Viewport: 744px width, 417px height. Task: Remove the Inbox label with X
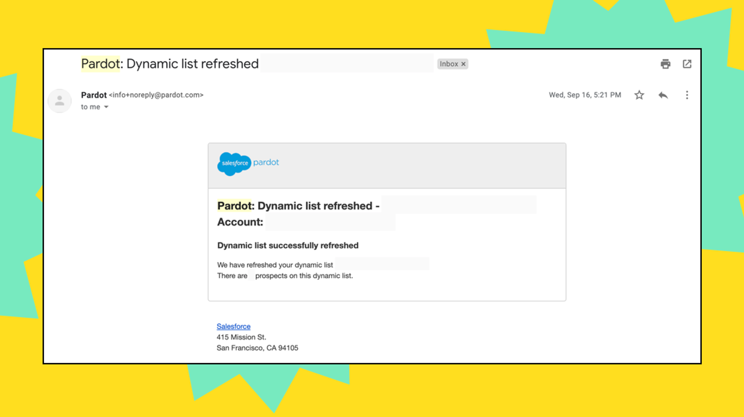(x=463, y=64)
